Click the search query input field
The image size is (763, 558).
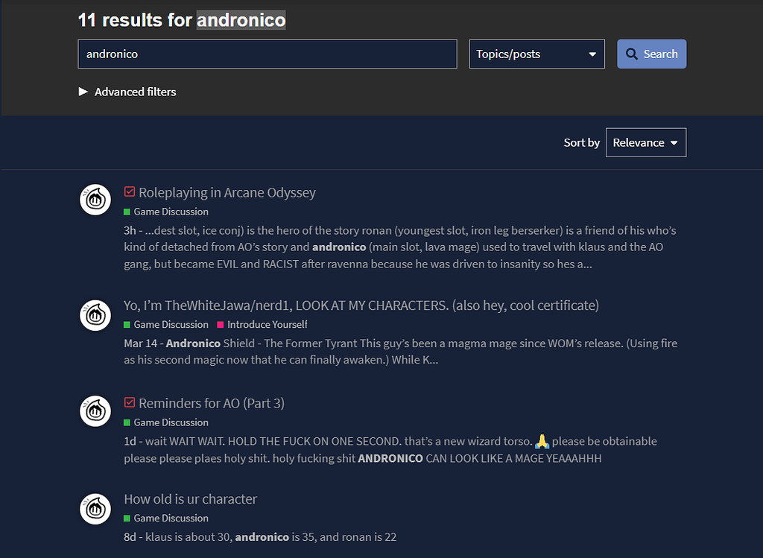[x=267, y=54]
